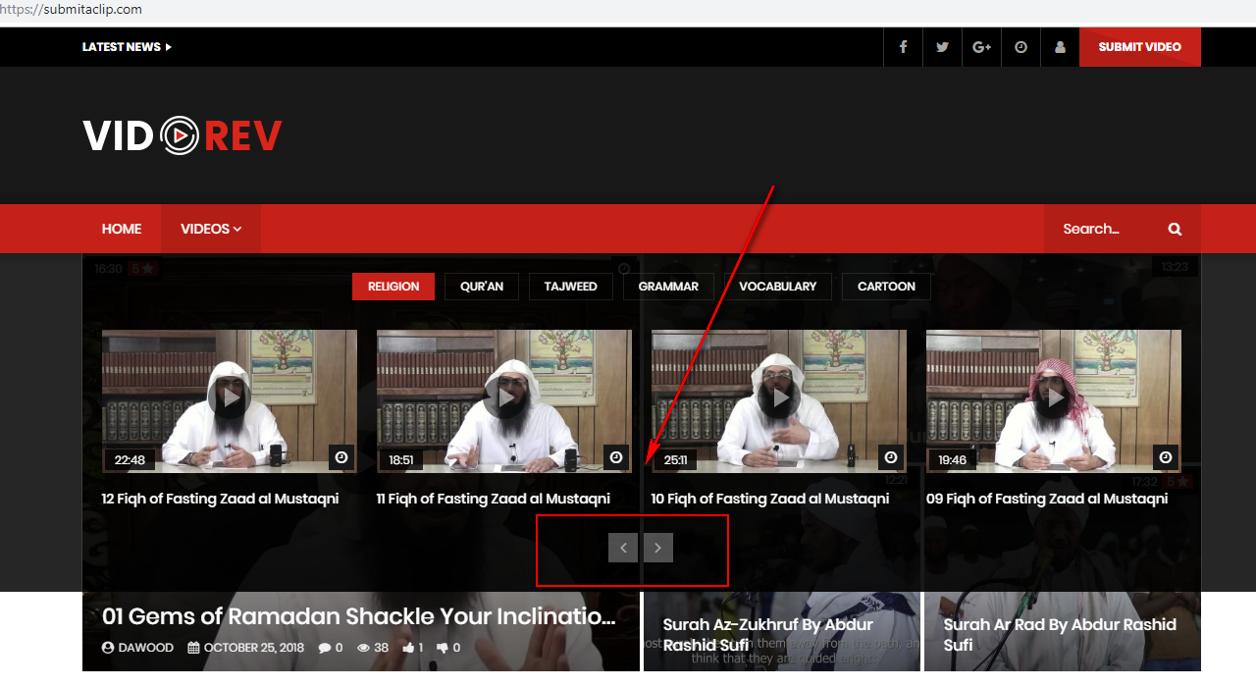Click watch later icon on 19:46 video

[1166, 457]
